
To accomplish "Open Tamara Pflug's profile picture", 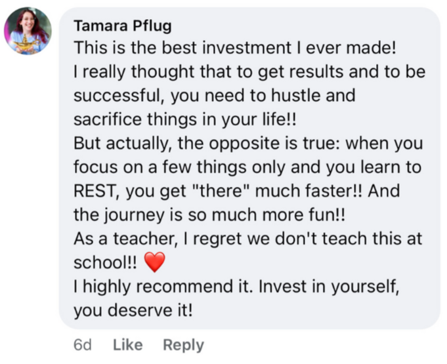I will click(28, 31).
